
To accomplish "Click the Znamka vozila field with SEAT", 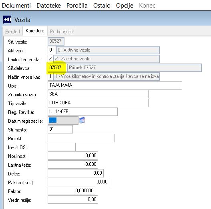I will click(98, 94).
